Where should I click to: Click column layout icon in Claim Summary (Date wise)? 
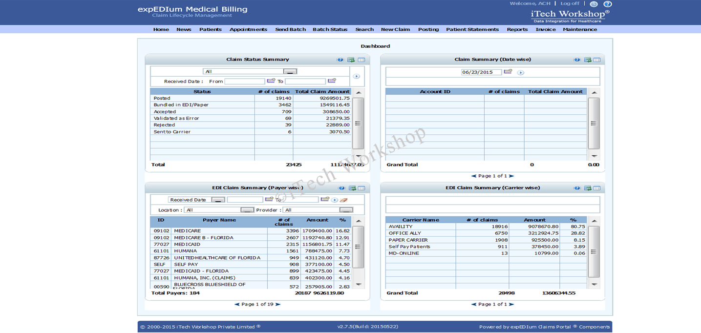coord(597,60)
